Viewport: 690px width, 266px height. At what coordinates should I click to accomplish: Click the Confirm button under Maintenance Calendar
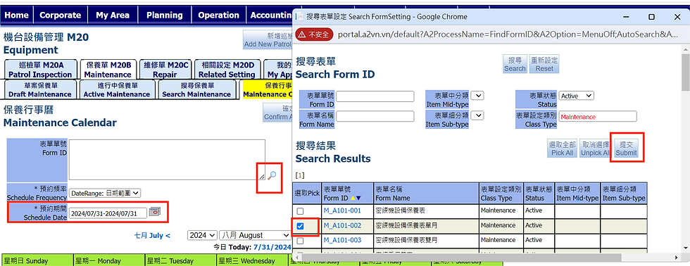277,113
